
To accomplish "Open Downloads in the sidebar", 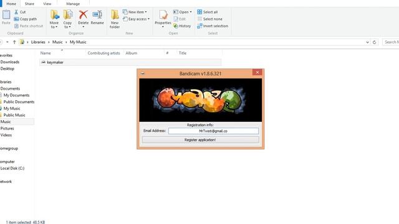I will [10, 62].
